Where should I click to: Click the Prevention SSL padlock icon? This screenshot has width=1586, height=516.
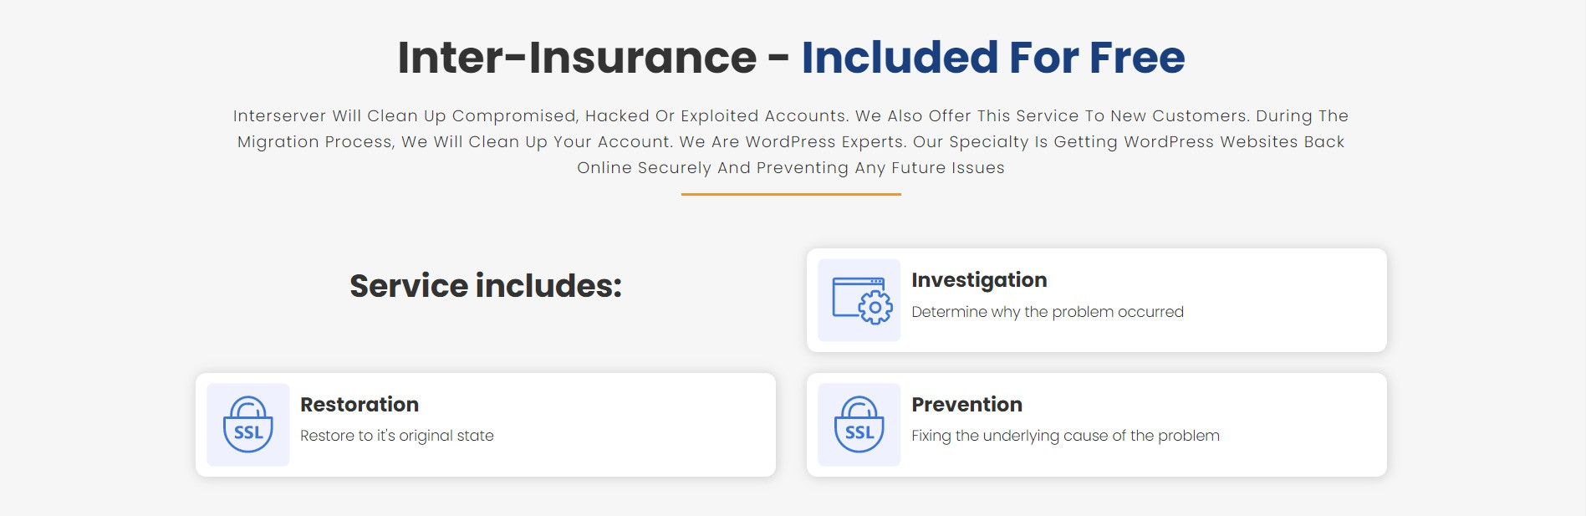(x=859, y=425)
